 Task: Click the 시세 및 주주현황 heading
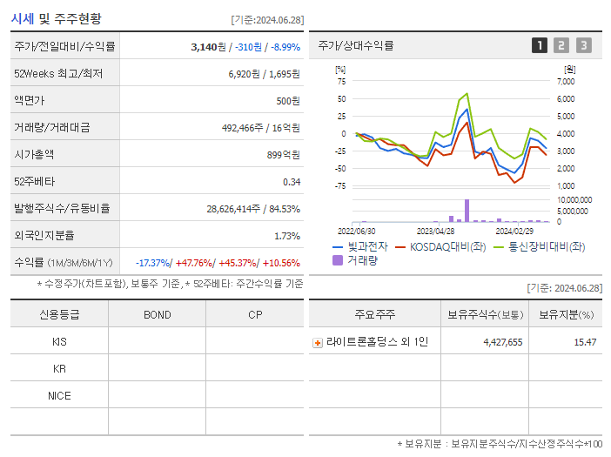pyautogui.click(x=56, y=18)
